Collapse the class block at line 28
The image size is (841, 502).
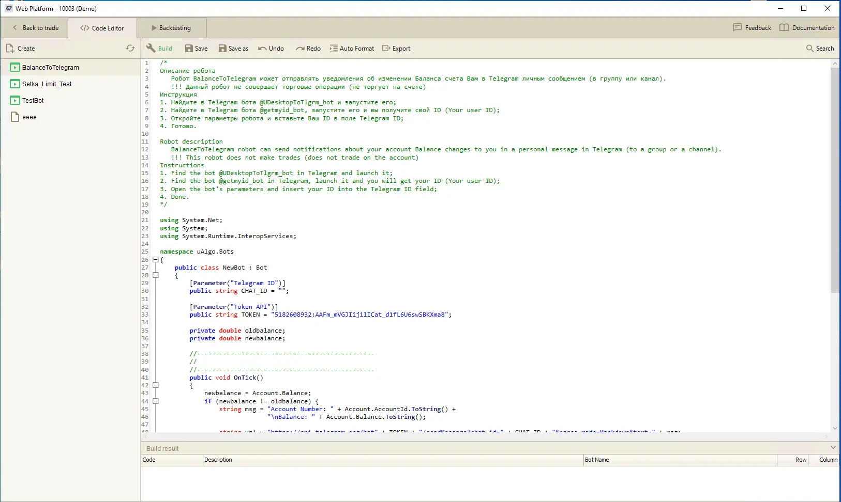(x=155, y=275)
